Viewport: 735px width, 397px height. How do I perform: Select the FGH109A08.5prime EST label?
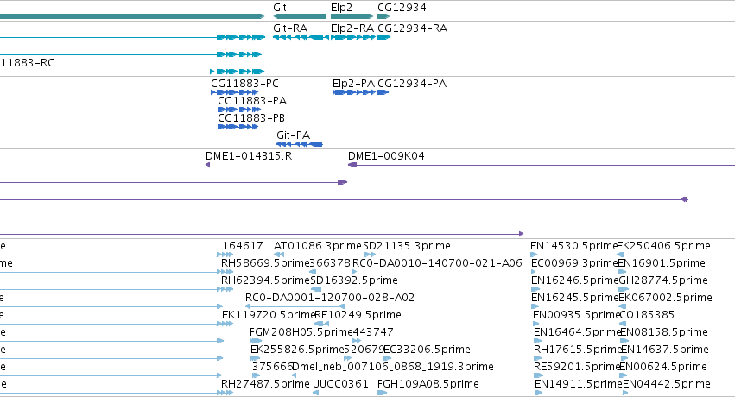[428, 384]
